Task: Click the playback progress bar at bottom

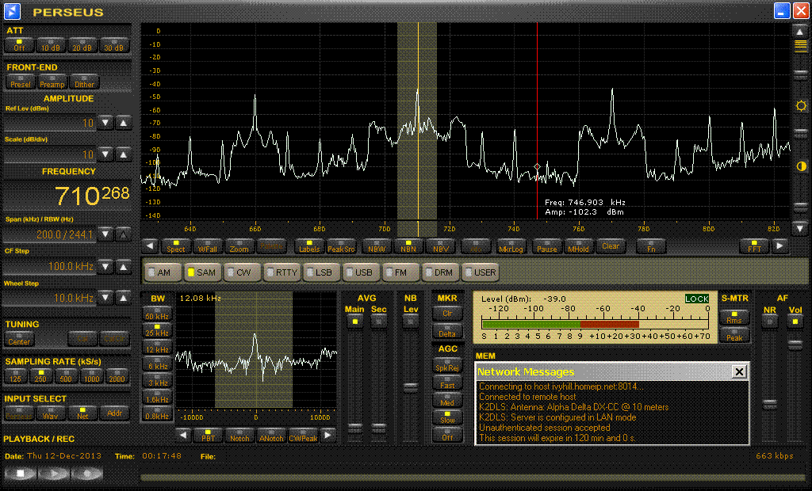Action: click(473, 478)
